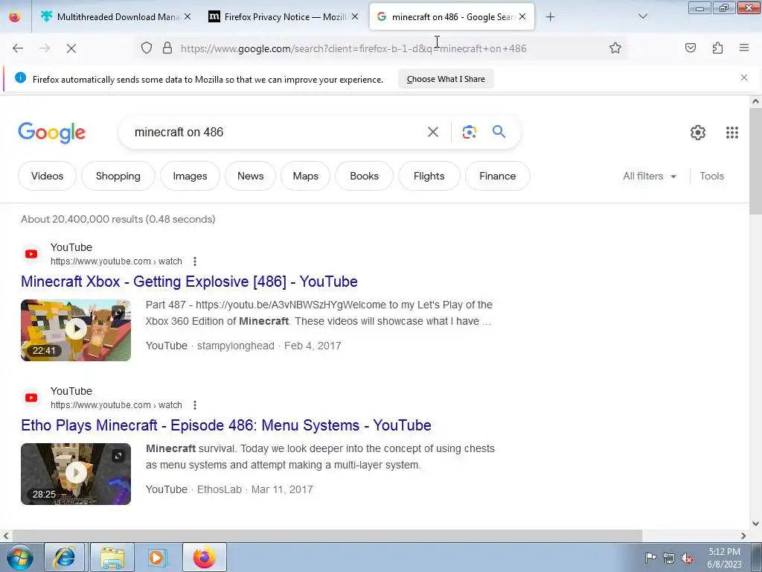This screenshot has height=572, width=762.
Task: Open options menu for second YouTube result
Action: 195,405
